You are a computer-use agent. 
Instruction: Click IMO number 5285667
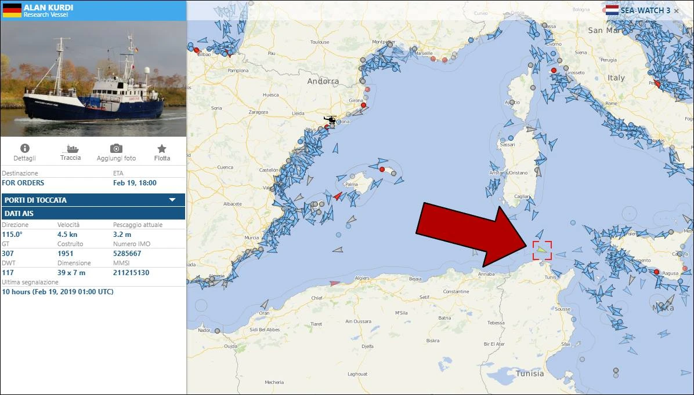point(127,254)
